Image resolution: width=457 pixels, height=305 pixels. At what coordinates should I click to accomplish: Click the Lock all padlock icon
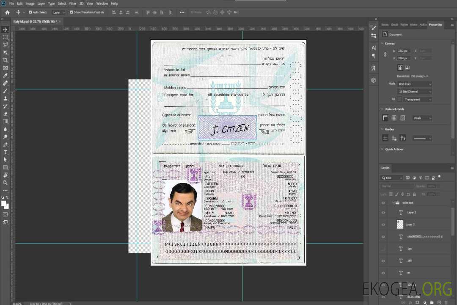point(414,194)
